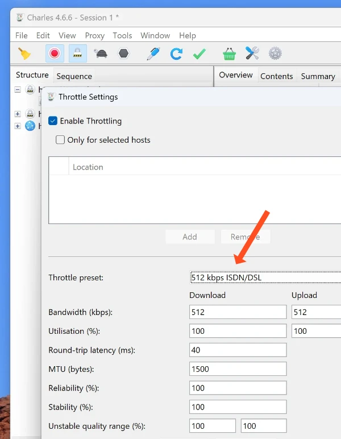The height and width of the screenshot is (439, 341).
Task: Switch to the Summary tab
Action: 318,76
